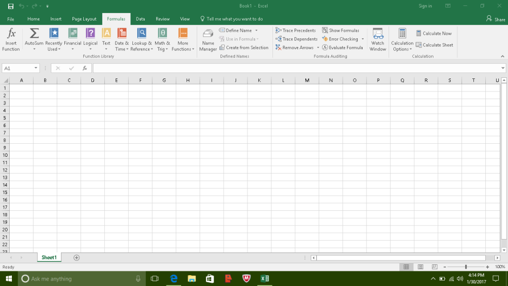Expand the Remove Arrows dropdown arrow
508x286 pixels.
[318, 48]
